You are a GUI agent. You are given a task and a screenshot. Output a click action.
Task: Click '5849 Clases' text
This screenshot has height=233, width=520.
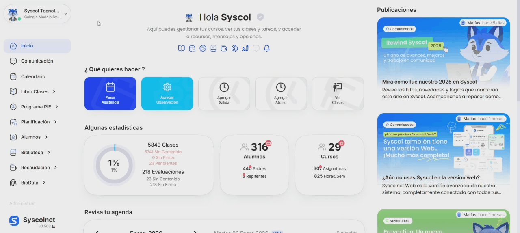tap(163, 145)
